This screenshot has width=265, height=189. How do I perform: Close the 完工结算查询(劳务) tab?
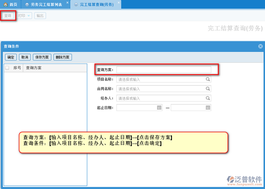coord(119,3)
